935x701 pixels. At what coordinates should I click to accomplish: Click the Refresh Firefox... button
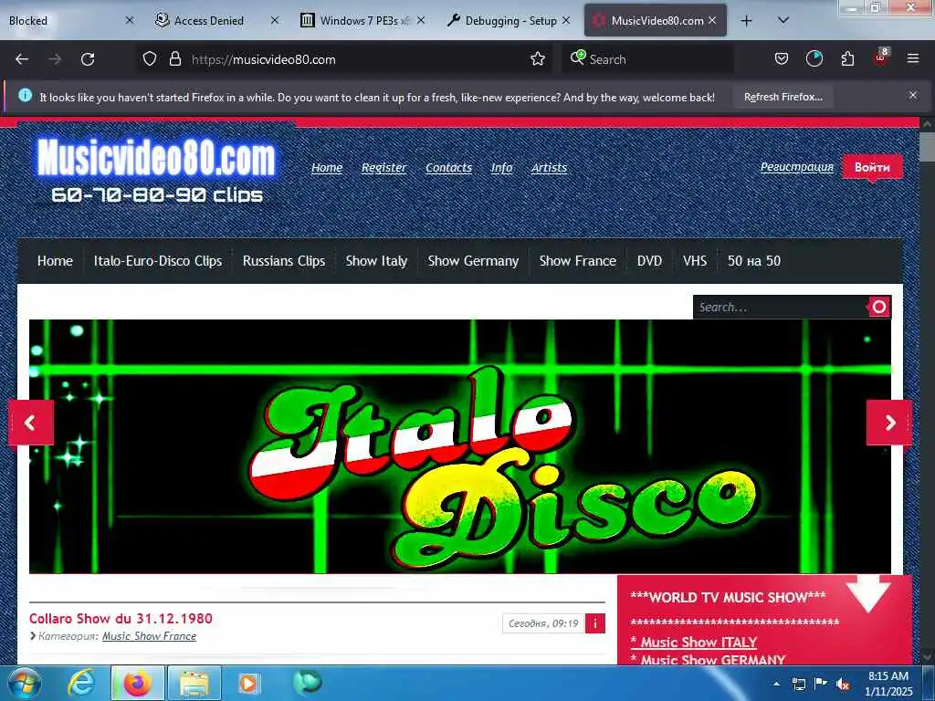click(x=783, y=97)
